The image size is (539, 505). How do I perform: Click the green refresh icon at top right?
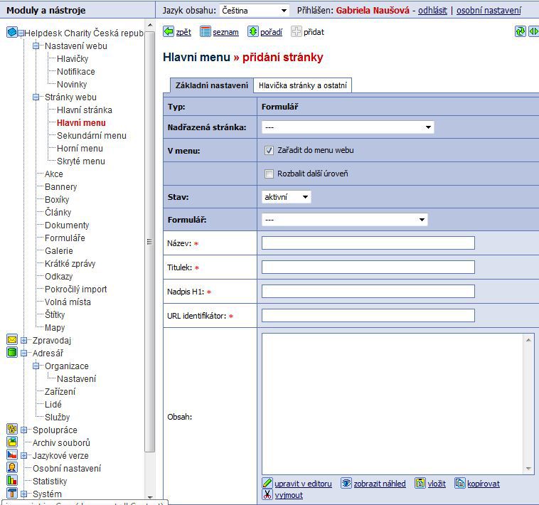pos(521,31)
